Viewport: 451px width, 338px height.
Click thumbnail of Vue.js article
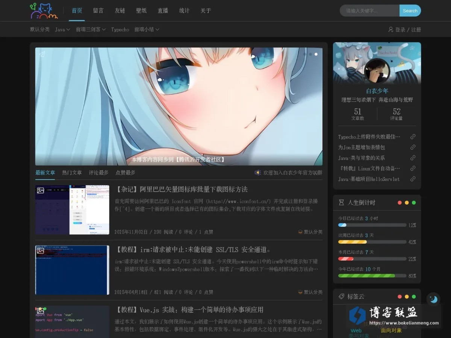tap(72, 322)
